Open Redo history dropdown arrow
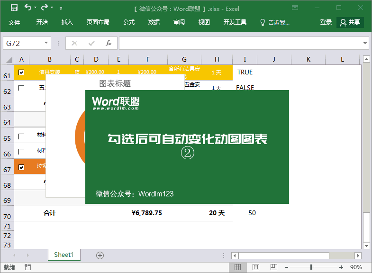This screenshot has height=273, width=372. [x=52, y=8]
